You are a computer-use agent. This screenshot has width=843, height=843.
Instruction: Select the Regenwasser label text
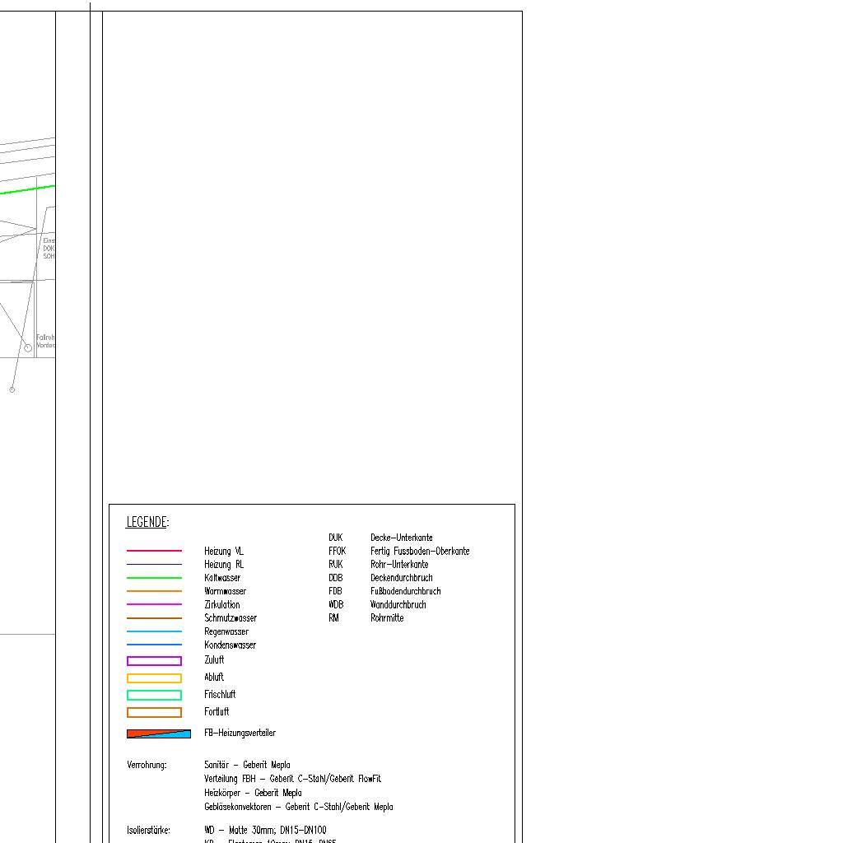tap(226, 632)
